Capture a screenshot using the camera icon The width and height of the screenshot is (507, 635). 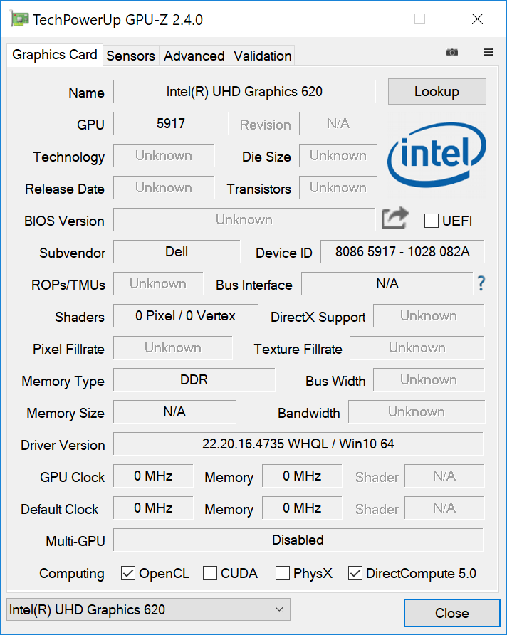(451, 52)
